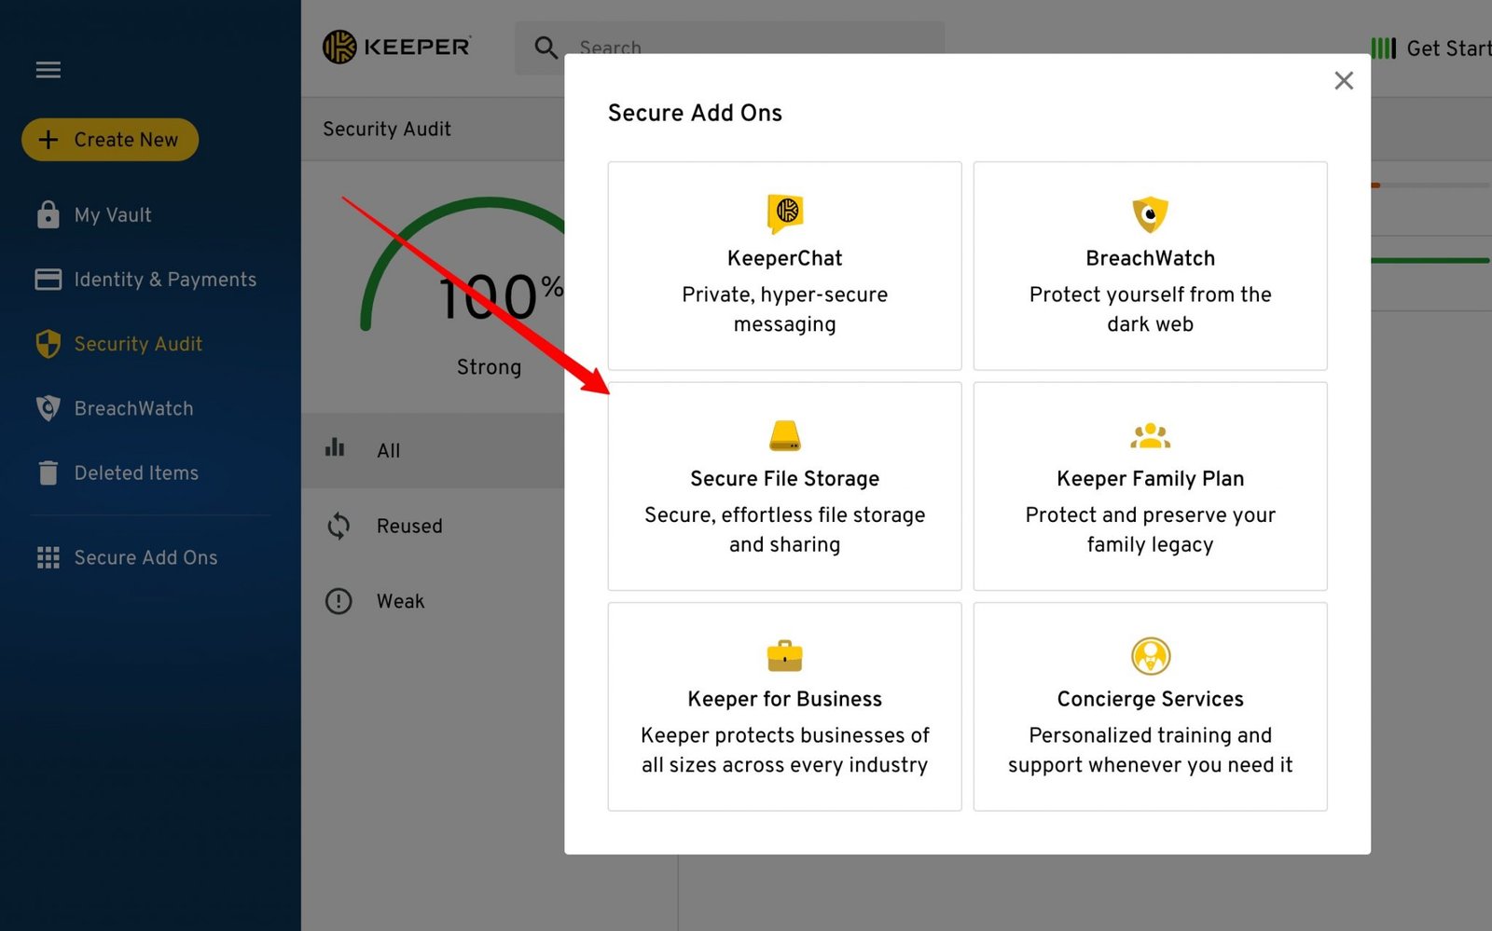Screen dimensions: 1492x931
Task: Open My Vault in the sidebar
Action: [112, 215]
